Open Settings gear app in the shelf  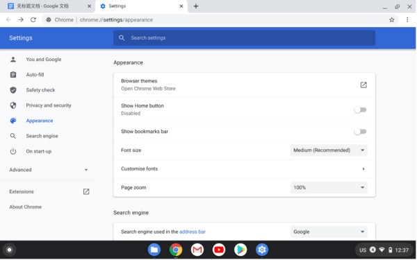coord(262,250)
